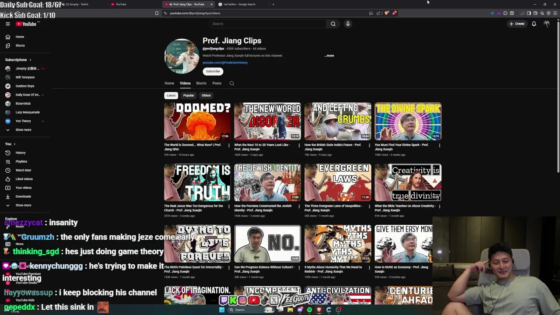Open the browser main menu
The height and width of the screenshot is (315, 560).
coord(556,13)
